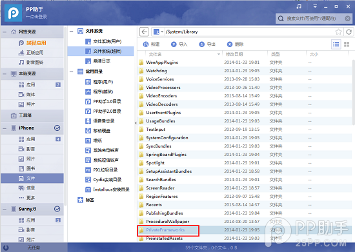
Task: Open 工具箱 toolbox
Action: [32, 115]
